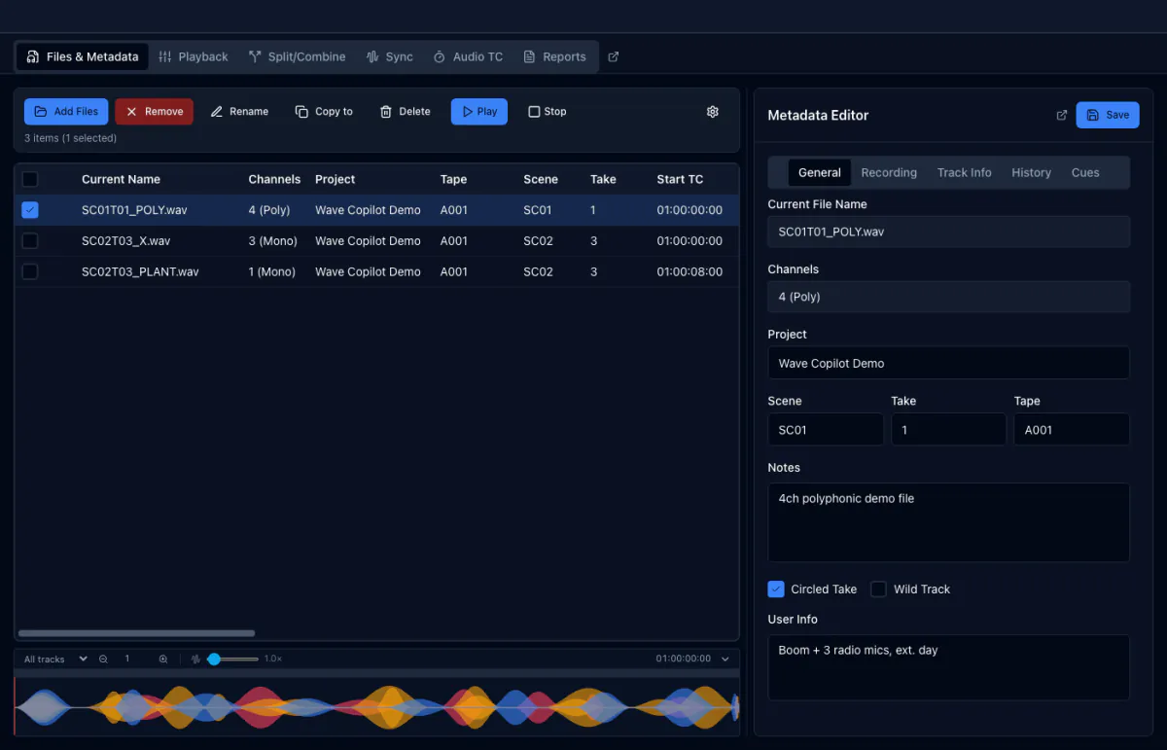Screen dimensions: 1167x750
Task: Enable the Wild Track checkbox
Action: (x=878, y=589)
